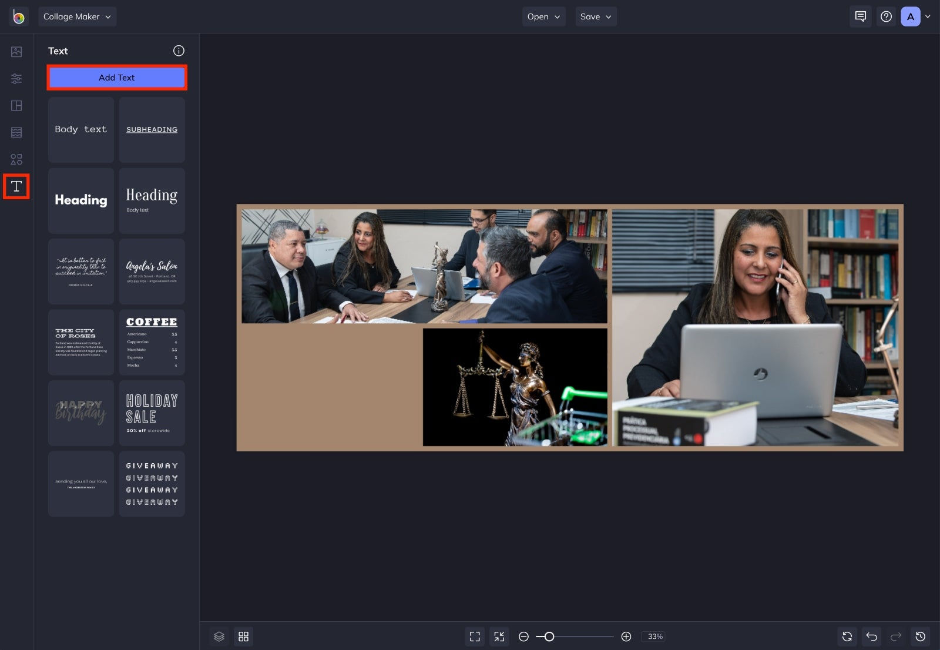This screenshot has width=940, height=650.
Task: Choose the serif Heading with body text preset
Action: [x=152, y=200]
